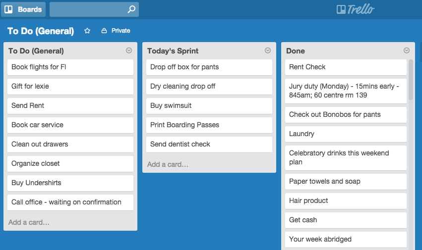
Task: Open the Print Boarding Passes card
Action: point(209,125)
